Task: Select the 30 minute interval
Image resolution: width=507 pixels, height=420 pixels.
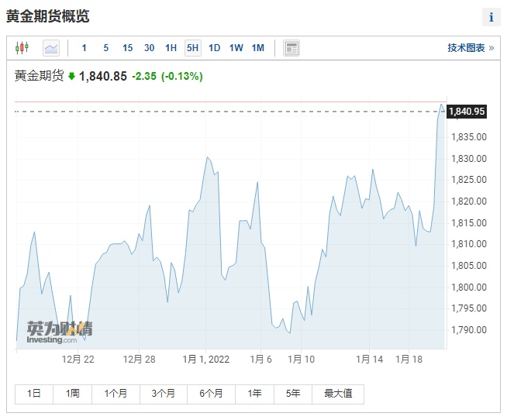Action: pyautogui.click(x=149, y=48)
